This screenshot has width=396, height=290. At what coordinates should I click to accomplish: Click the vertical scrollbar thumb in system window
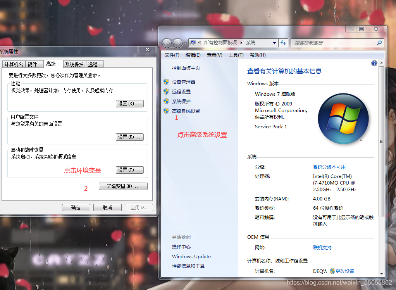tap(381, 142)
